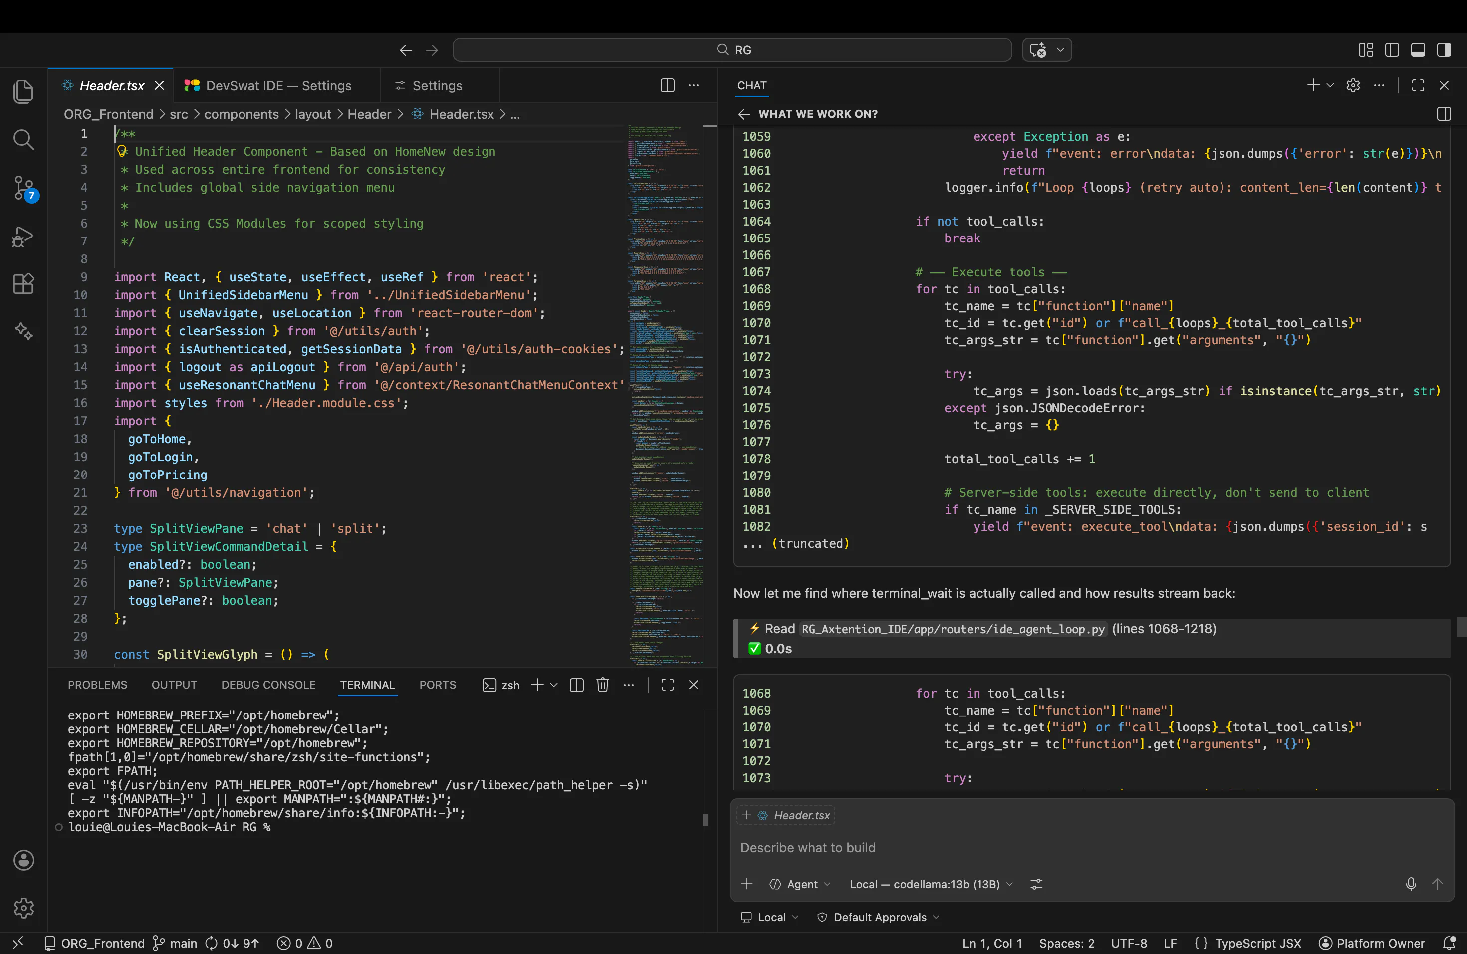The image size is (1467, 954).
Task: Open the PORTS panel tab
Action: tap(438, 685)
